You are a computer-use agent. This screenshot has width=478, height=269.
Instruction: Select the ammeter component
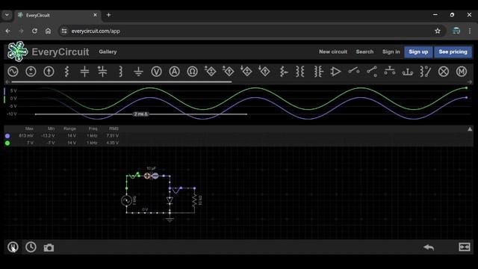pyautogui.click(x=174, y=72)
